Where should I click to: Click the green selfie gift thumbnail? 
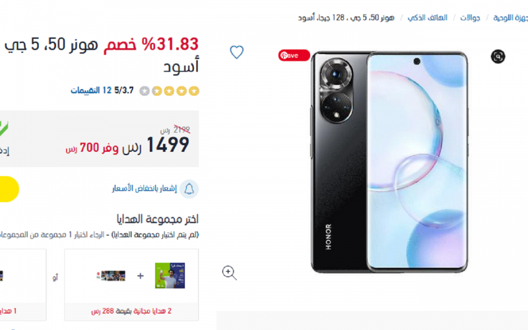170,276
